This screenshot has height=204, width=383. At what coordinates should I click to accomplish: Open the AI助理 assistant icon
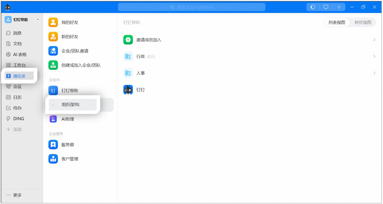[x=53, y=119]
